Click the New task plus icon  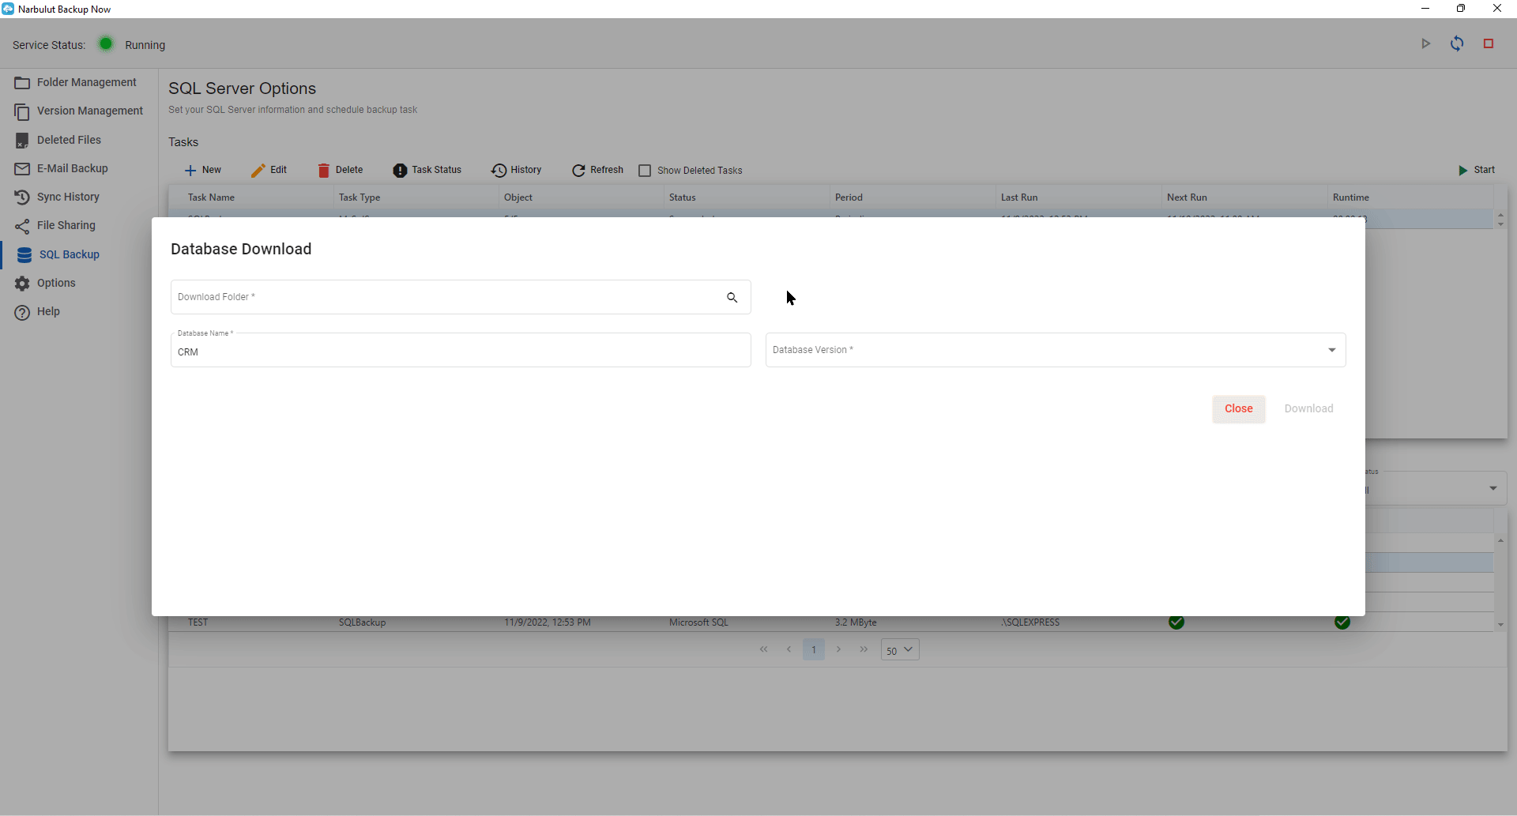(x=190, y=171)
